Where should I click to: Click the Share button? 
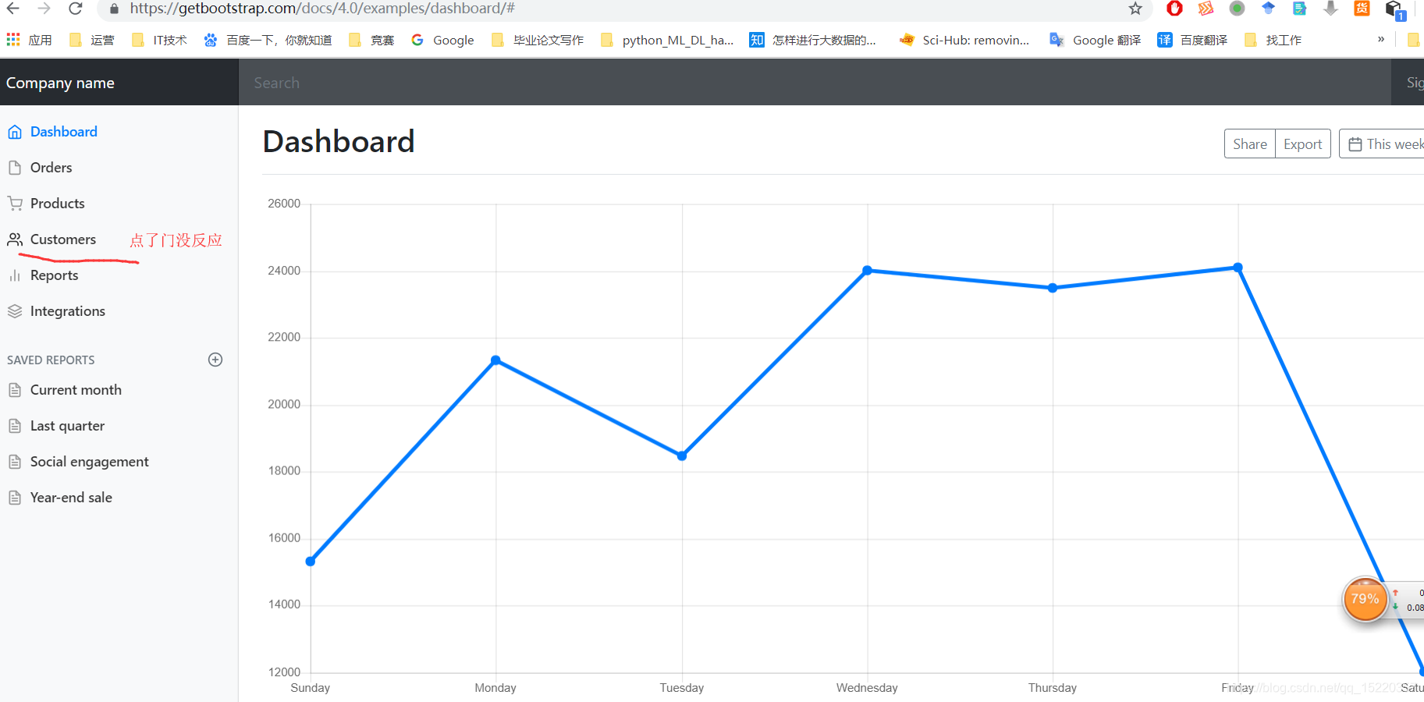click(x=1250, y=144)
